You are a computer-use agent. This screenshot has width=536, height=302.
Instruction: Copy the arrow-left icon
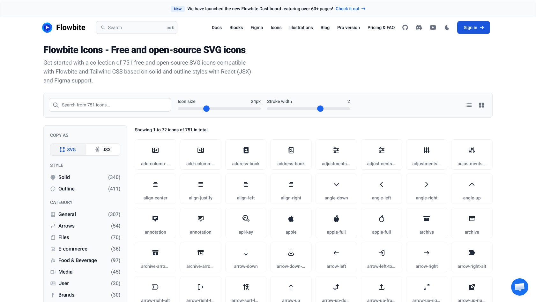click(336, 257)
